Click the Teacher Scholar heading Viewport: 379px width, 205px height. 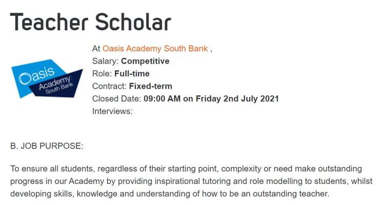(x=91, y=22)
